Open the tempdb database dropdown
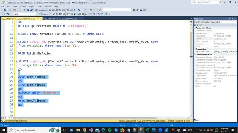 pos(35,14)
